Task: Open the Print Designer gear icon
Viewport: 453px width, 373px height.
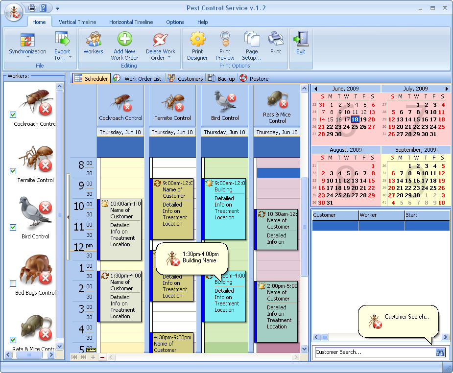Action: 197,39
